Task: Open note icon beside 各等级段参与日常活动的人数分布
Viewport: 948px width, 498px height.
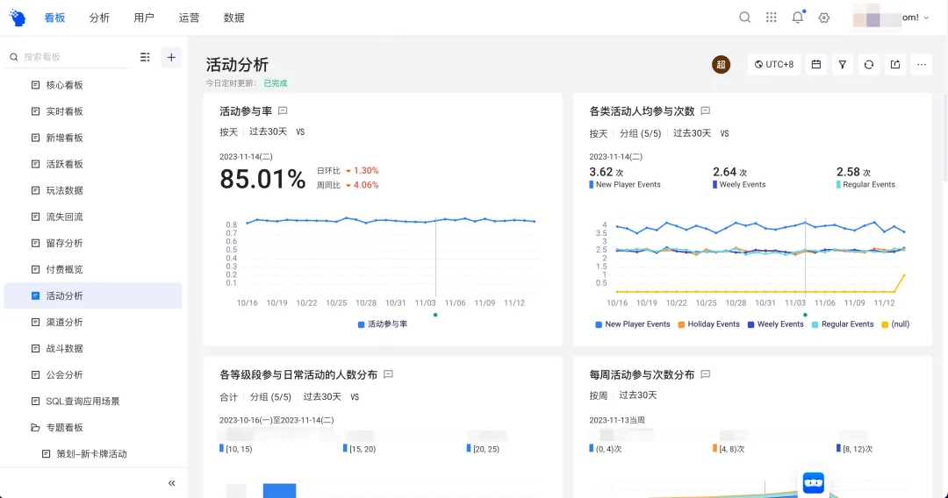Action: click(388, 374)
